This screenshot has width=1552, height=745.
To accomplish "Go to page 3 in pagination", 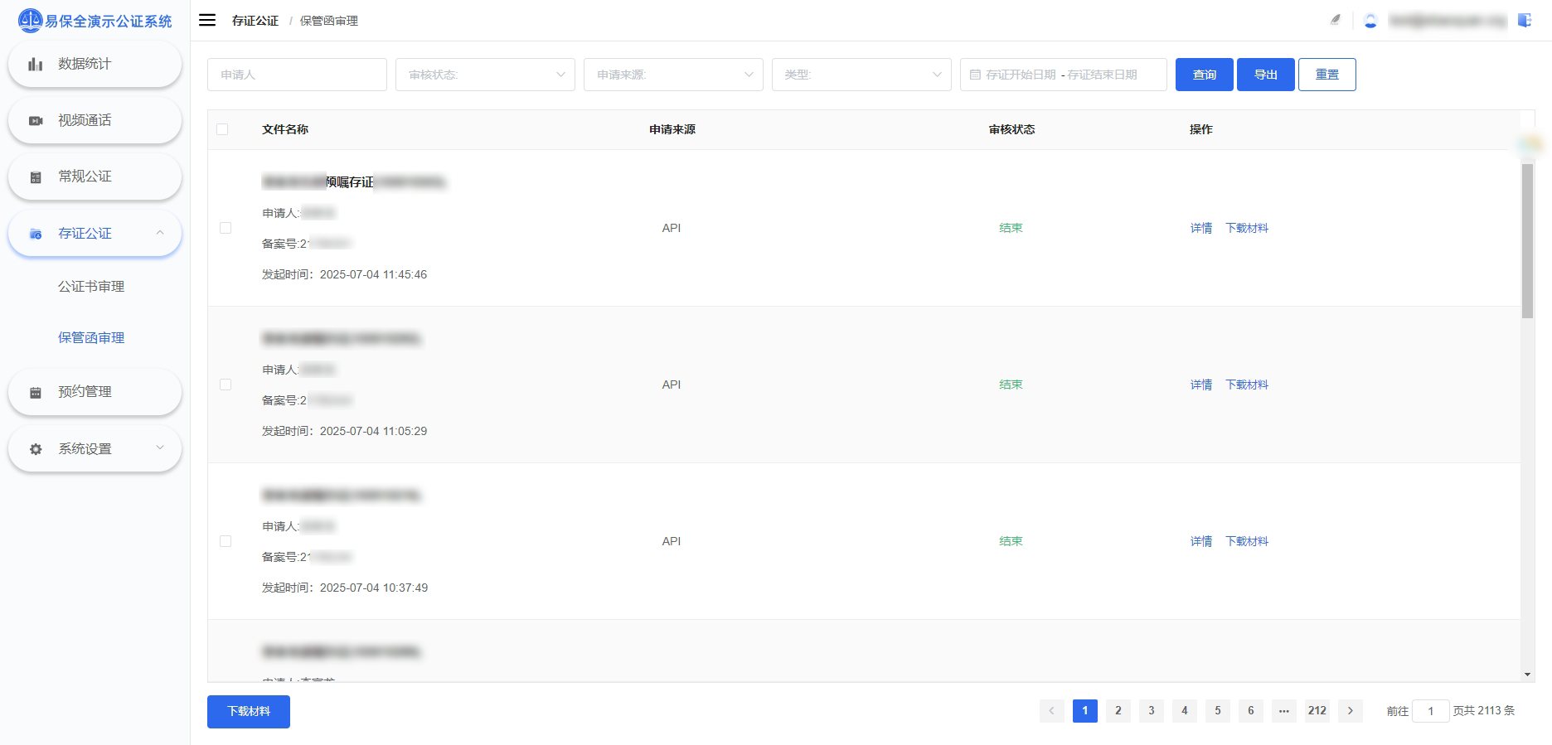I will click(x=1152, y=711).
